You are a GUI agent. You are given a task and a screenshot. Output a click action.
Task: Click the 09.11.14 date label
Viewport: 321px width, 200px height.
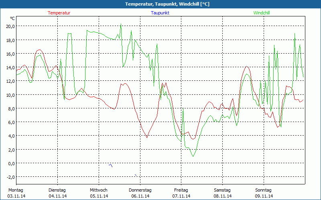264,196
